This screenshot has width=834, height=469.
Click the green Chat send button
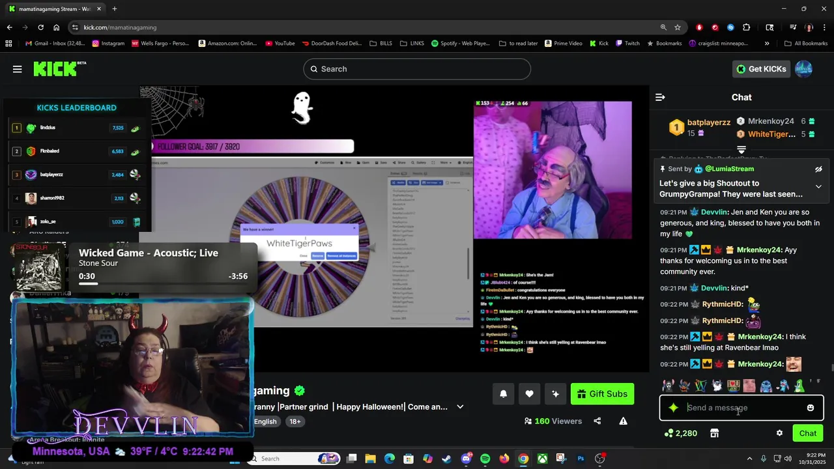[808, 433]
